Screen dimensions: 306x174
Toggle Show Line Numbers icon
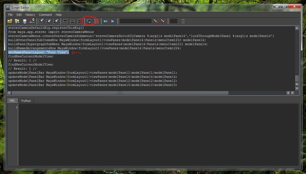click(96, 21)
